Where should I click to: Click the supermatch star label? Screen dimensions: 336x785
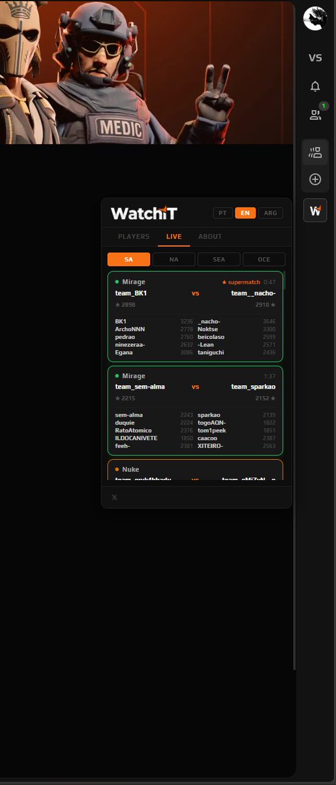tap(241, 283)
